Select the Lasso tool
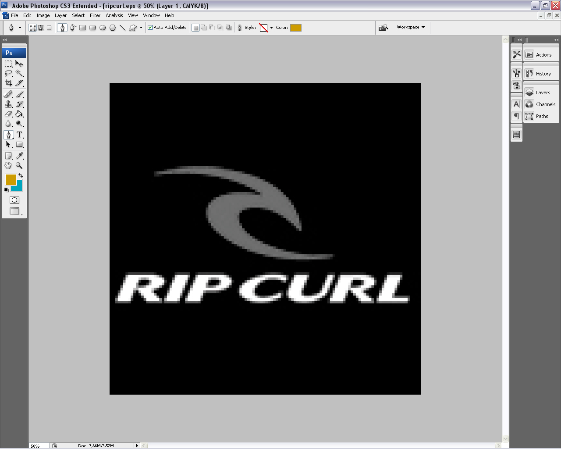Viewport: 561px width, 449px height. point(8,73)
